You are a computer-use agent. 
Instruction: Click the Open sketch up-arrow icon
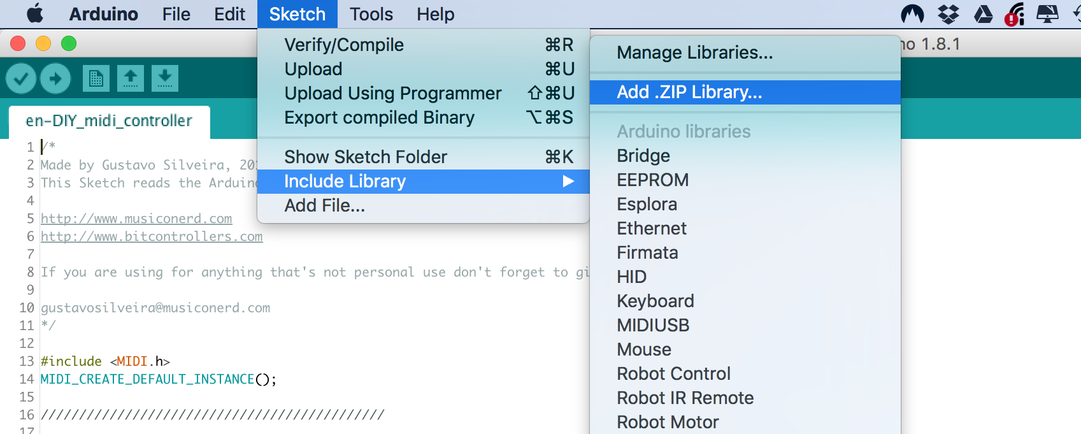point(131,78)
